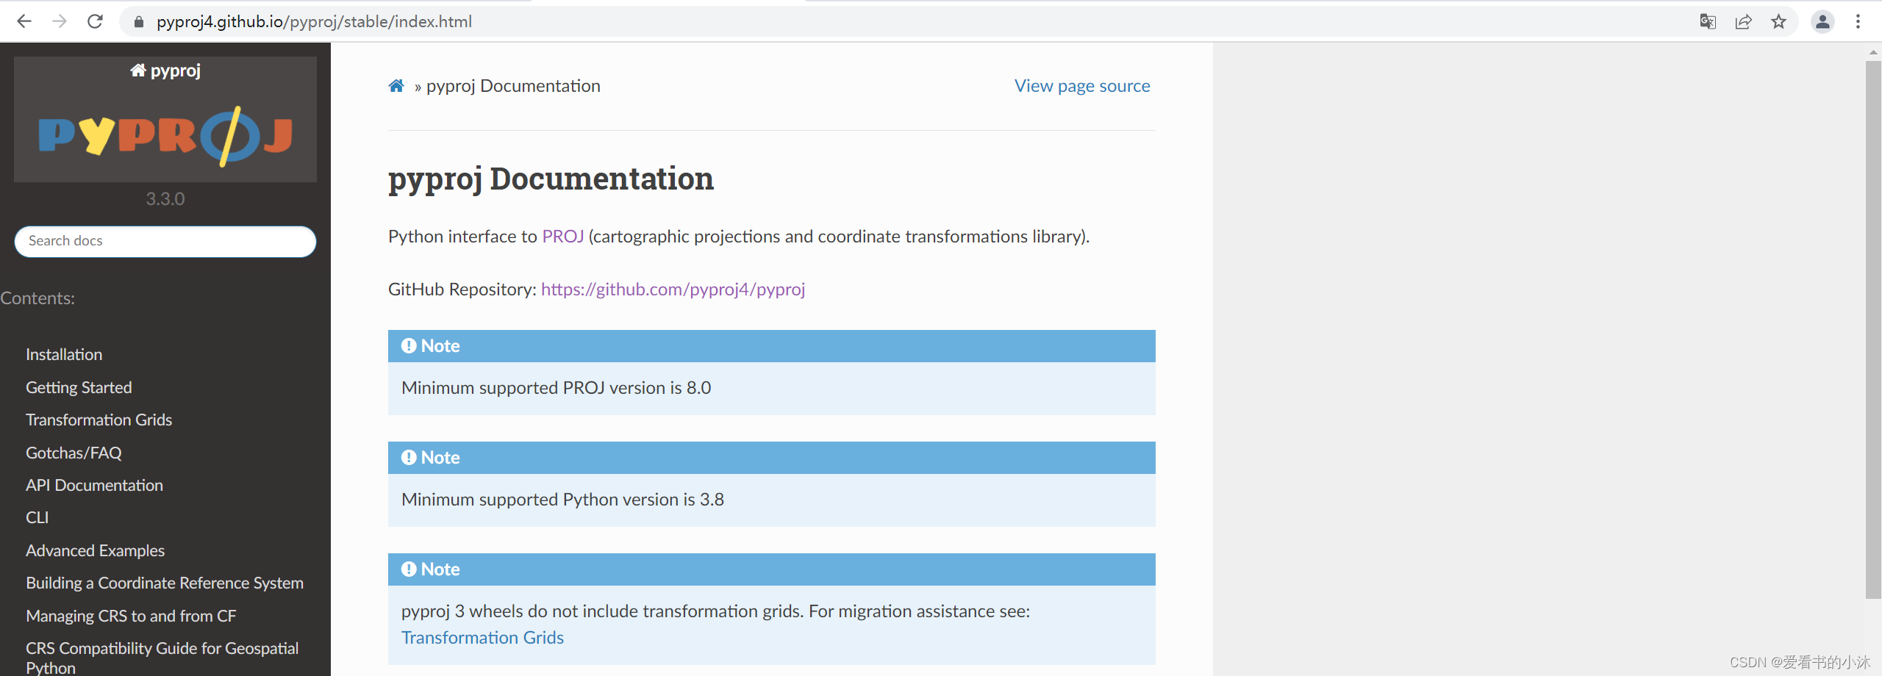The image size is (1882, 676).
Task: Open API Documentation in the sidebar
Action: [94, 485]
